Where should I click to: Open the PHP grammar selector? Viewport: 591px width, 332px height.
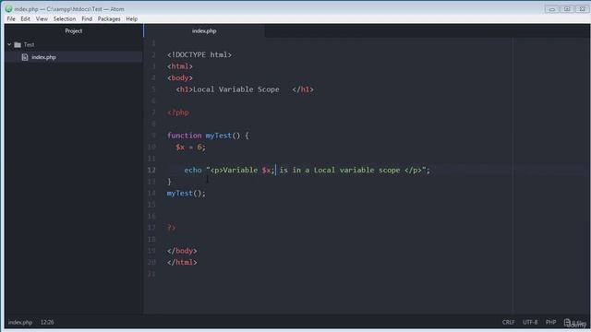point(550,322)
